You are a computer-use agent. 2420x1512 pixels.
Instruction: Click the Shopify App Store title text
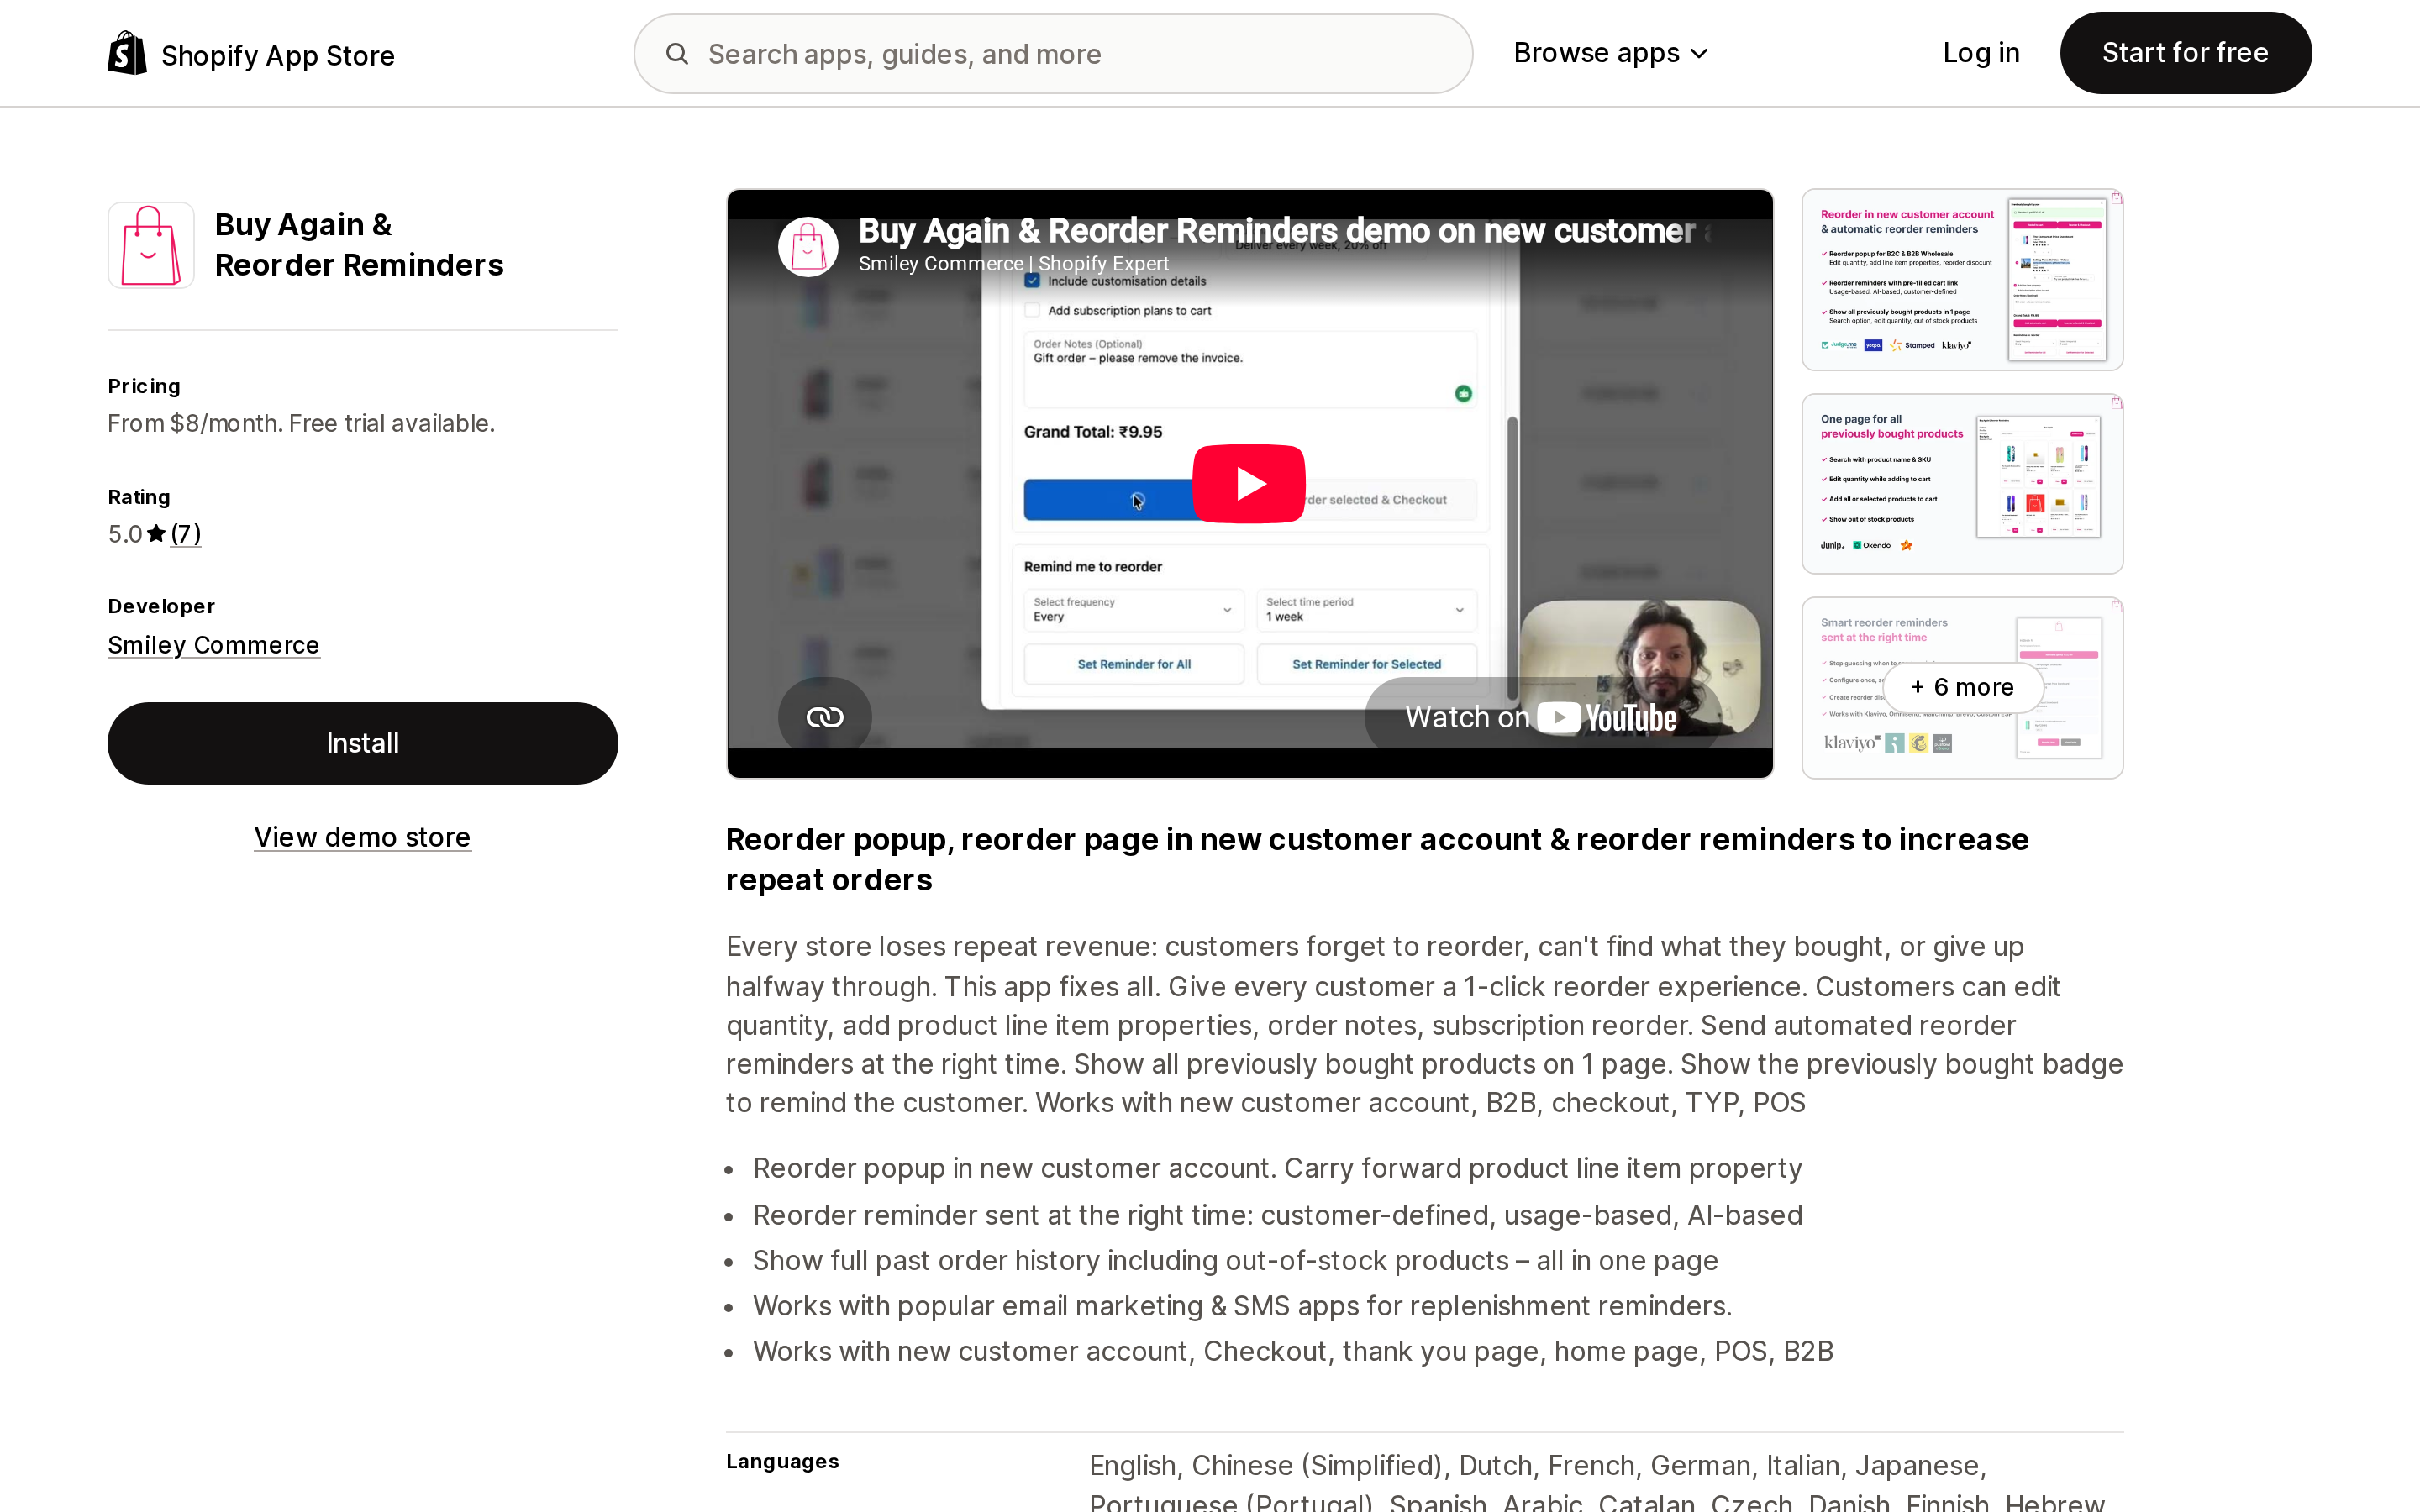[278, 55]
